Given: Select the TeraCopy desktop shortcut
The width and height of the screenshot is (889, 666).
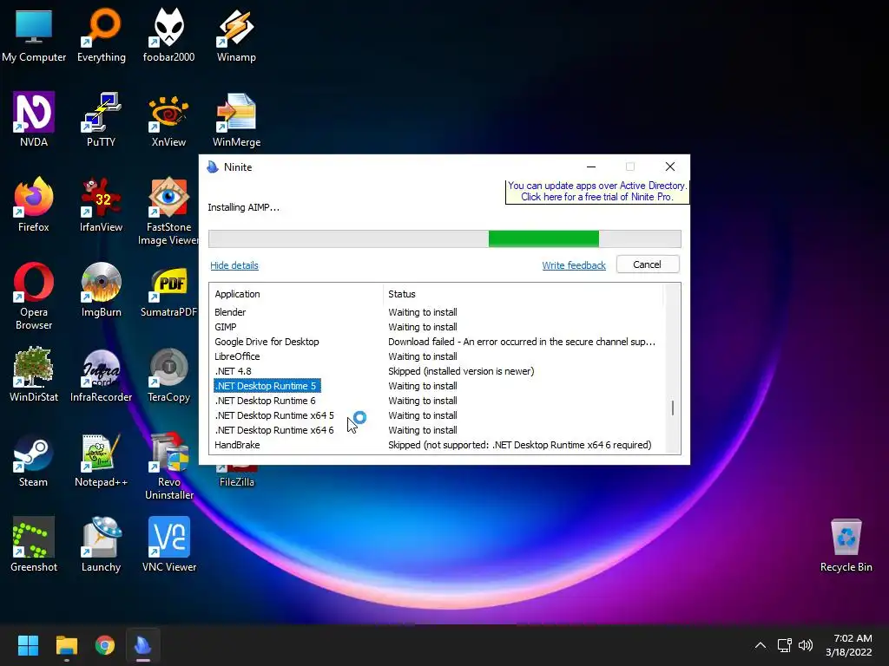Looking at the screenshot, I should click(x=169, y=375).
